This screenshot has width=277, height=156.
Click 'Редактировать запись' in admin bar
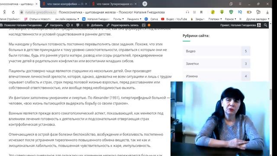tap(122, 25)
